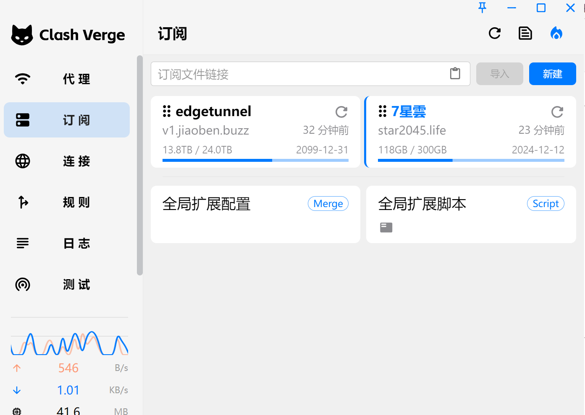Click the fork arrow icon beside 规则
585x415 pixels.
23,202
